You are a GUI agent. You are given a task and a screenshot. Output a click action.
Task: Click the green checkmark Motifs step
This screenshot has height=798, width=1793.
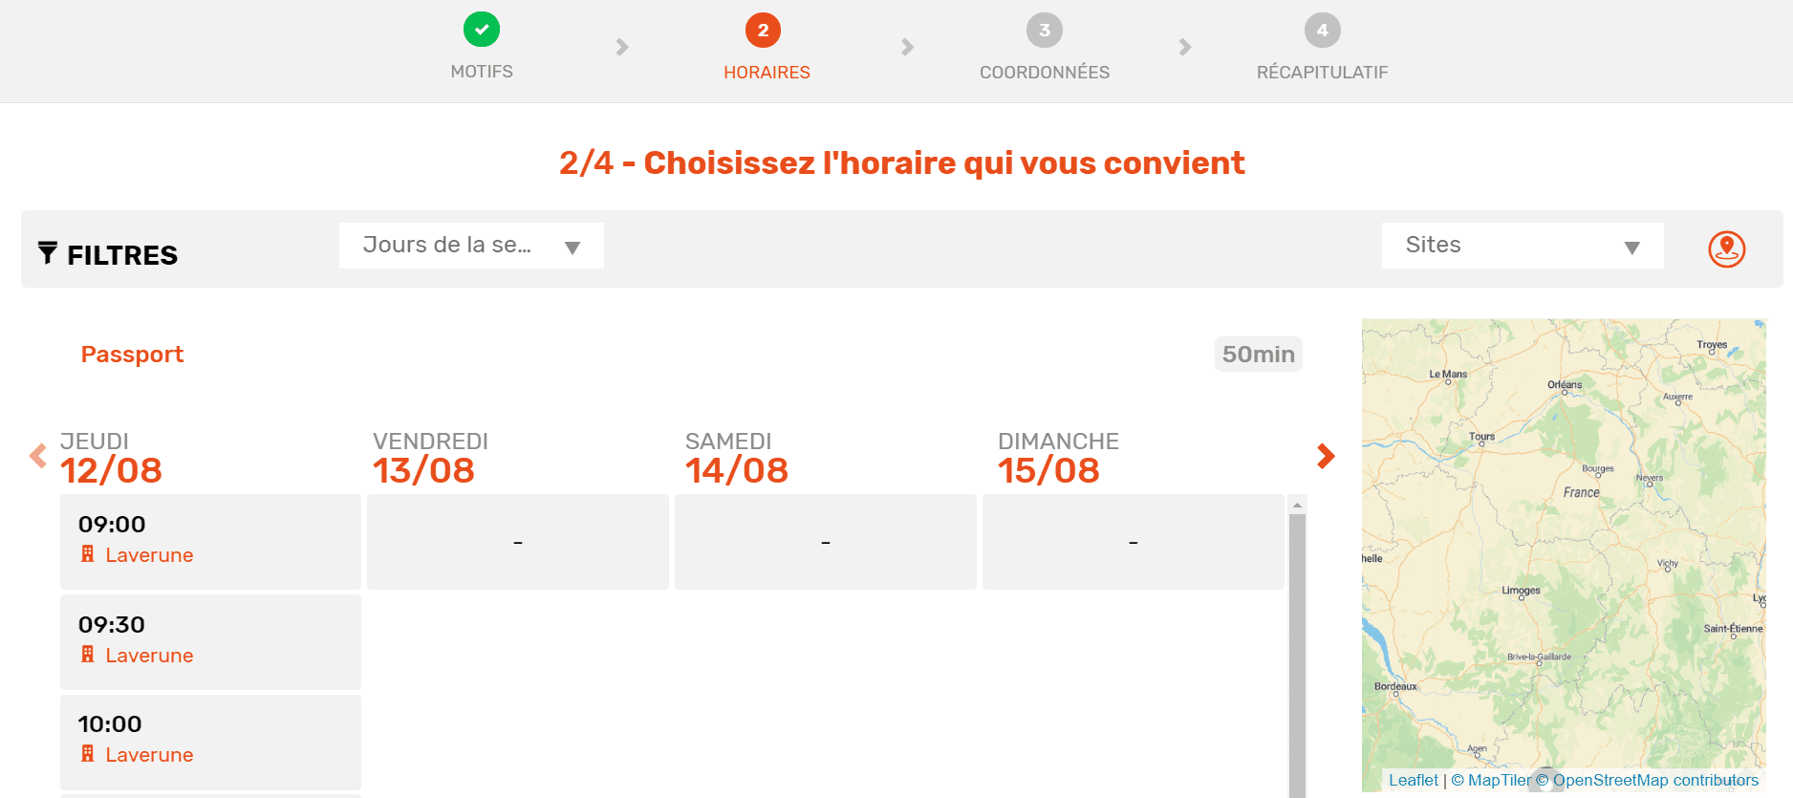(x=482, y=30)
